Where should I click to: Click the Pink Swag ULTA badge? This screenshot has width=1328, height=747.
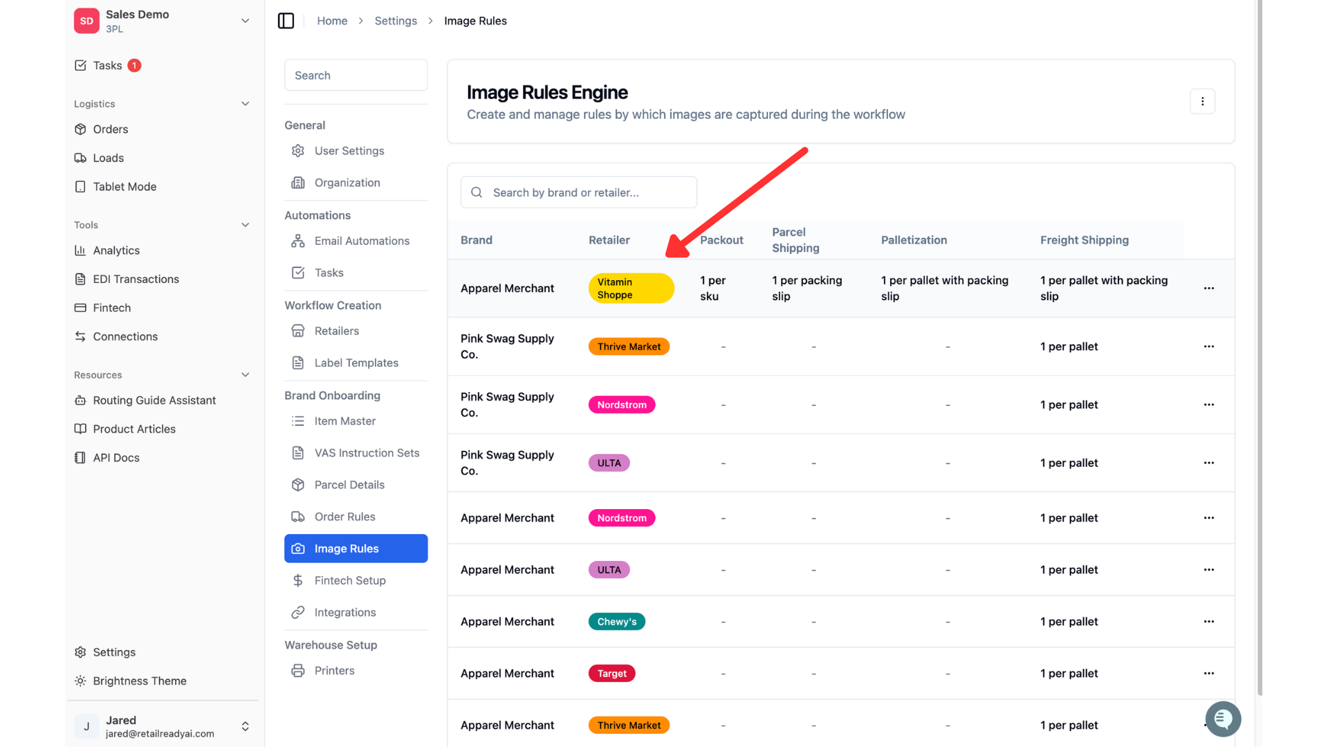pos(609,463)
